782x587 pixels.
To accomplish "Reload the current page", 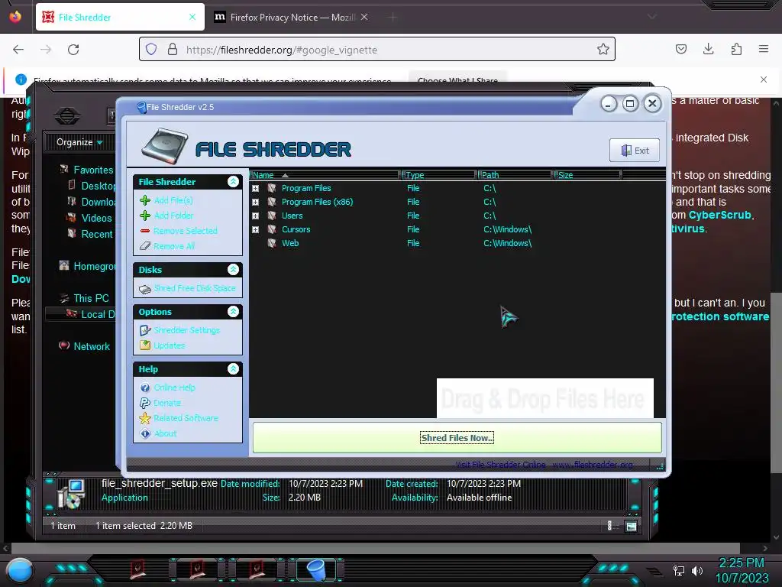I will [73, 50].
